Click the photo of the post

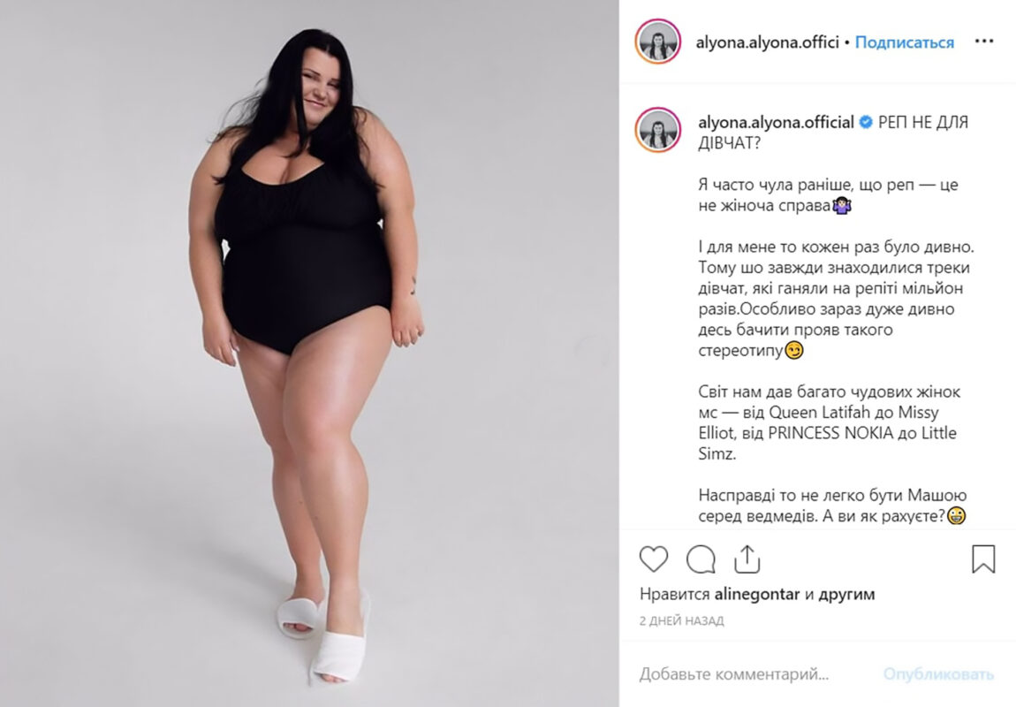[x=309, y=353]
